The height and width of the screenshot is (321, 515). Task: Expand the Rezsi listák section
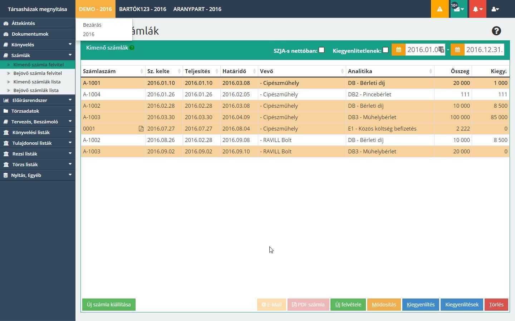point(38,154)
